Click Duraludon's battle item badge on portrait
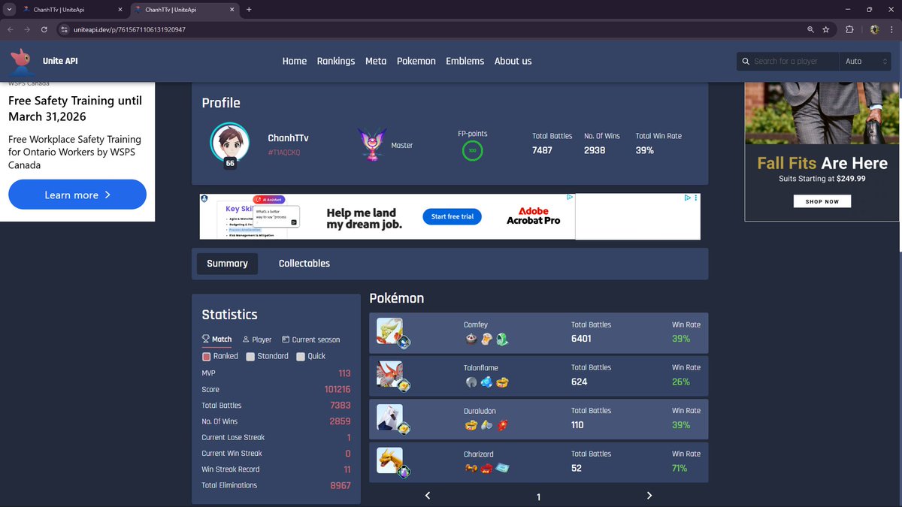The height and width of the screenshot is (507, 902). coord(404,429)
